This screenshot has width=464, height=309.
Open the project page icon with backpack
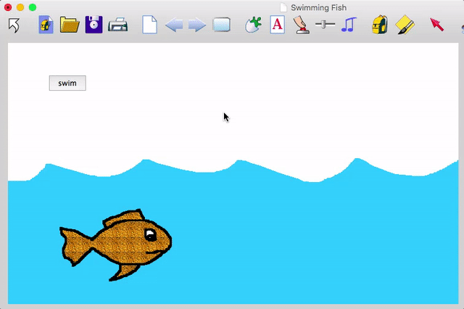(x=46, y=25)
